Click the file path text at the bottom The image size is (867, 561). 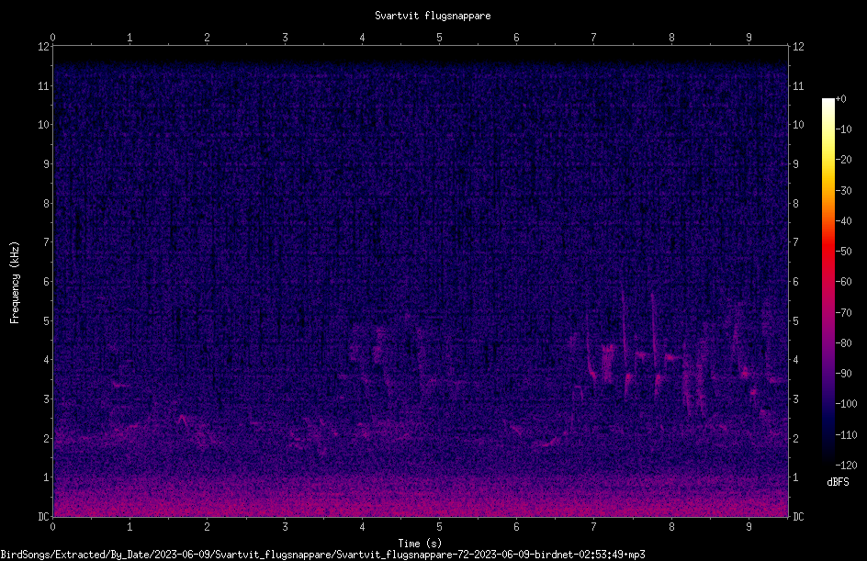pyautogui.click(x=322, y=555)
